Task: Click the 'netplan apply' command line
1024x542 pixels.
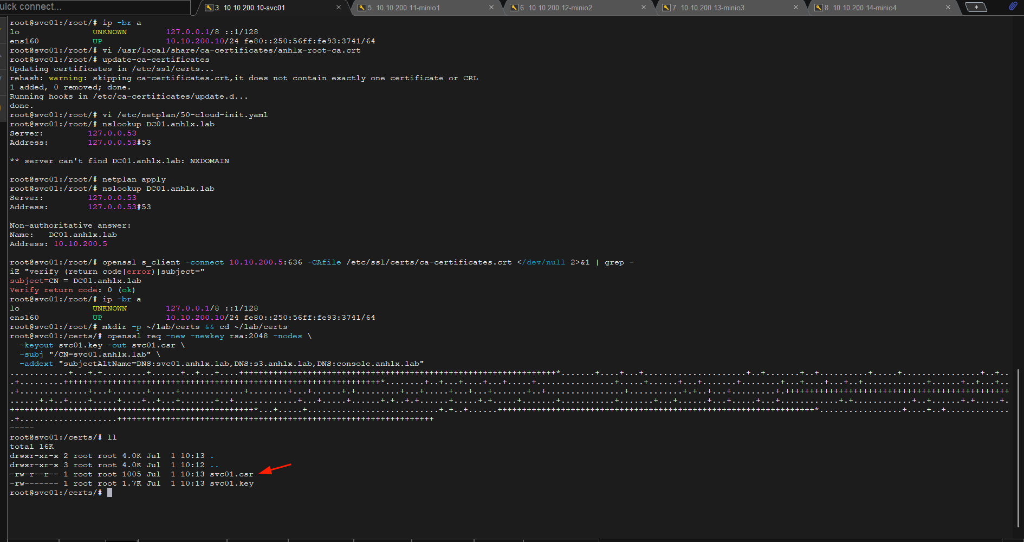Action: pos(88,179)
